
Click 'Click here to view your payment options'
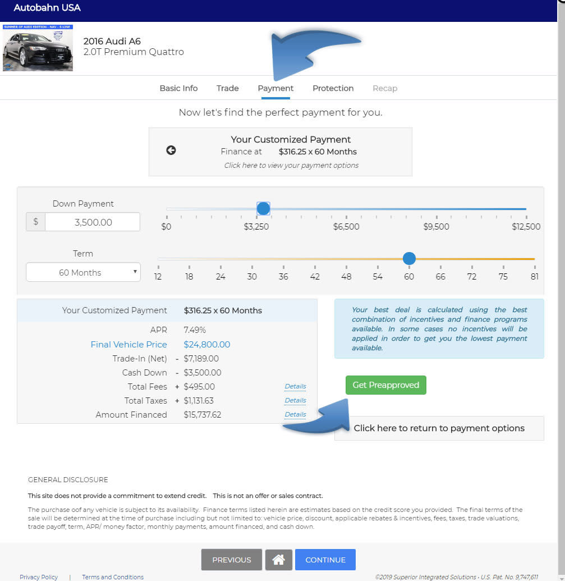[291, 165]
